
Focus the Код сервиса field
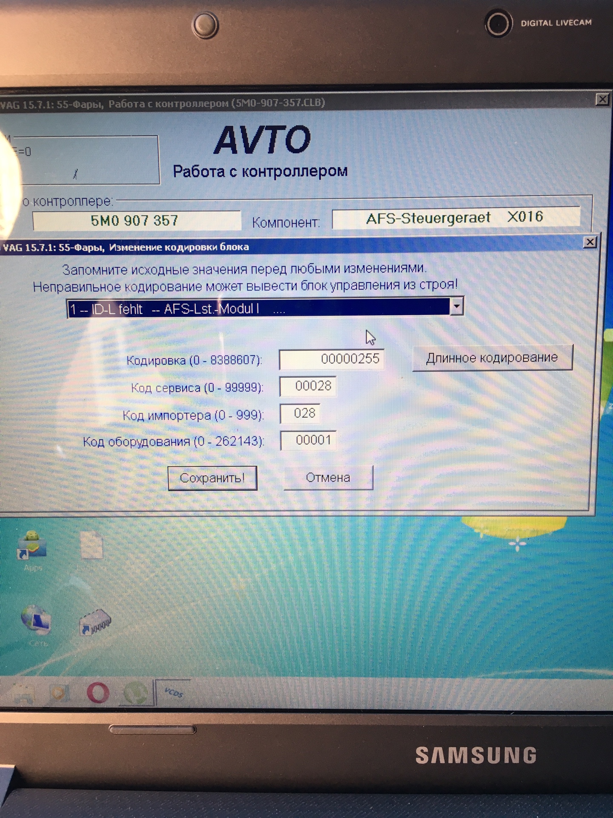pyautogui.click(x=308, y=386)
